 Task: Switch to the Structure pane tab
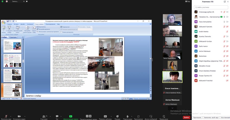point(13,37)
